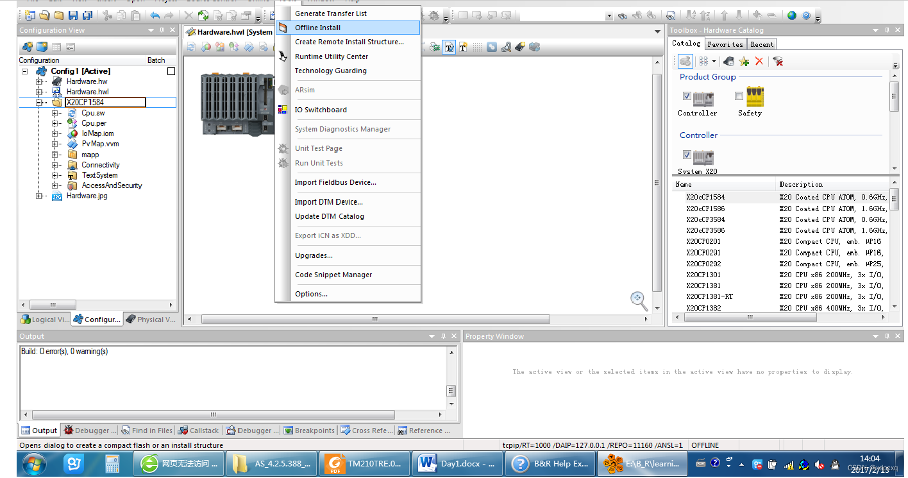
Task: Click the New Project toolbar icon
Action: (30, 15)
